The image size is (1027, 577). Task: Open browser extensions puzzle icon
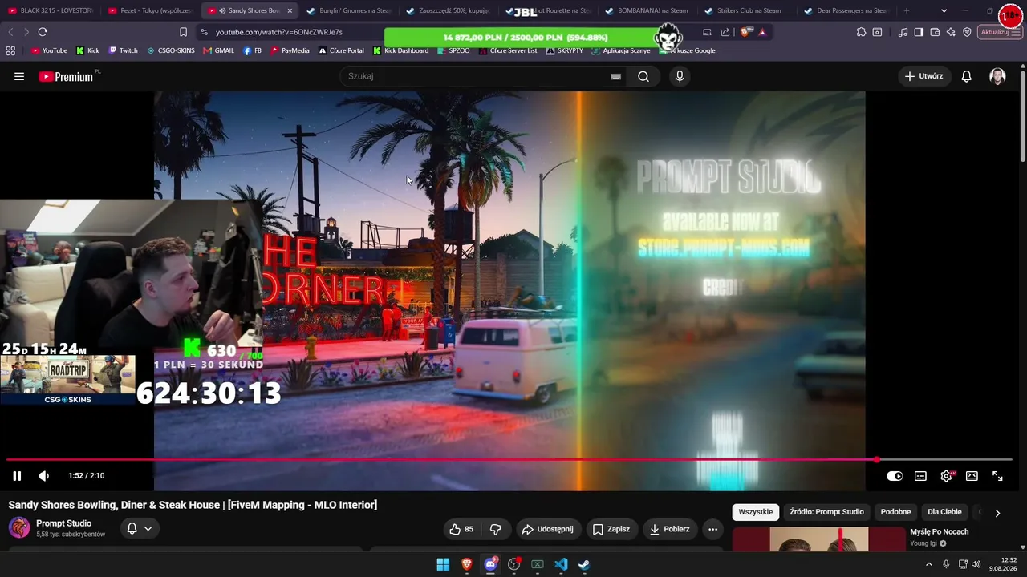(861, 32)
